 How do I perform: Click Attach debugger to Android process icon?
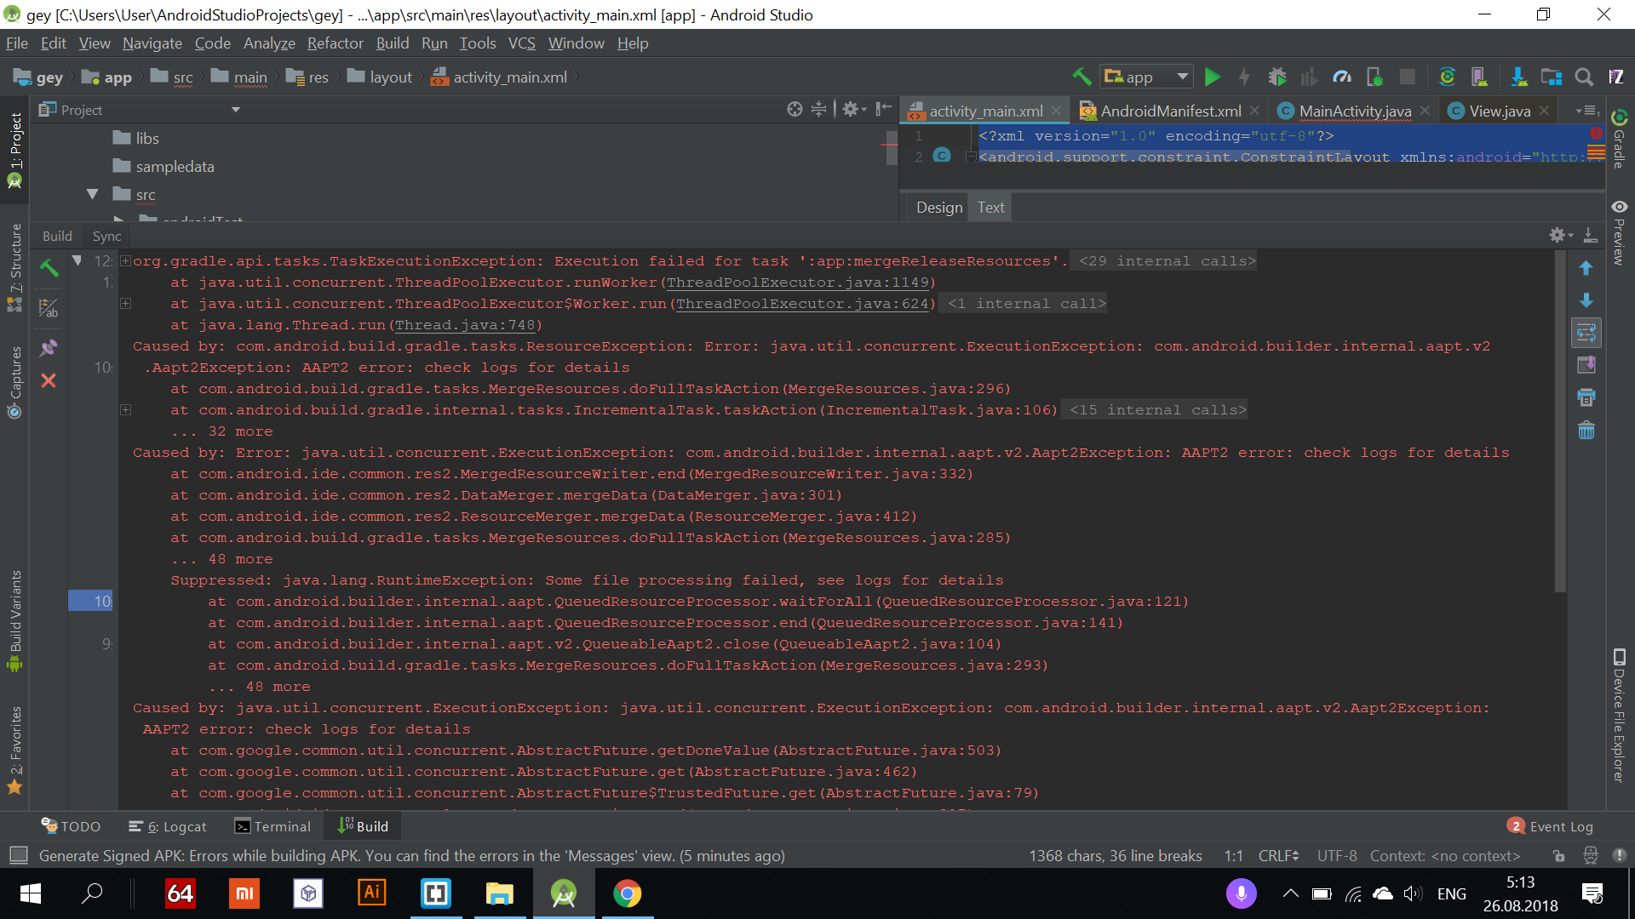1374,77
